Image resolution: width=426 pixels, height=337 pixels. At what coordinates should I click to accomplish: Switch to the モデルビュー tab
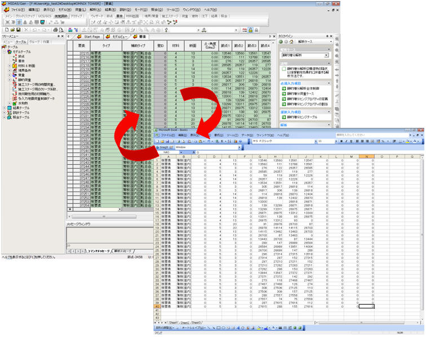click(x=117, y=37)
